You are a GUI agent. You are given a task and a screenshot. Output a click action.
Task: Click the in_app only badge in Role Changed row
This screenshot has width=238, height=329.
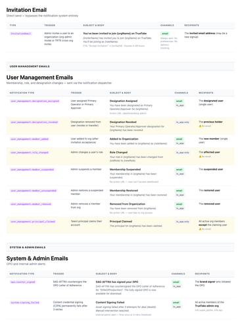(x=183, y=153)
